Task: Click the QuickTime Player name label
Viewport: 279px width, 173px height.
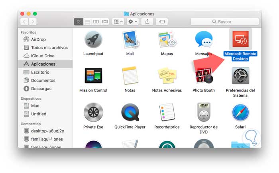Action: tap(130, 127)
